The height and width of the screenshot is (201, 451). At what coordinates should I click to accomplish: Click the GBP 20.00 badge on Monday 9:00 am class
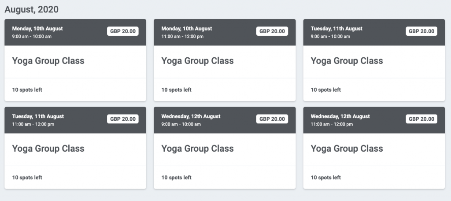pos(123,31)
